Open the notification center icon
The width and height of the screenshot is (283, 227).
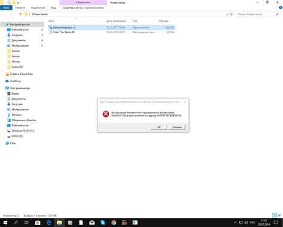(276, 223)
